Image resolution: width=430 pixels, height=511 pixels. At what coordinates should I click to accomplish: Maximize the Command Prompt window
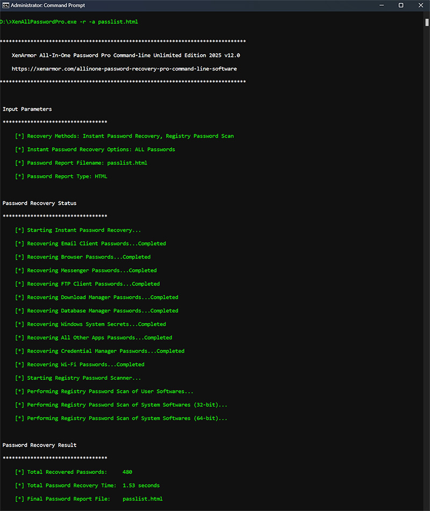[x=400, y=5]
